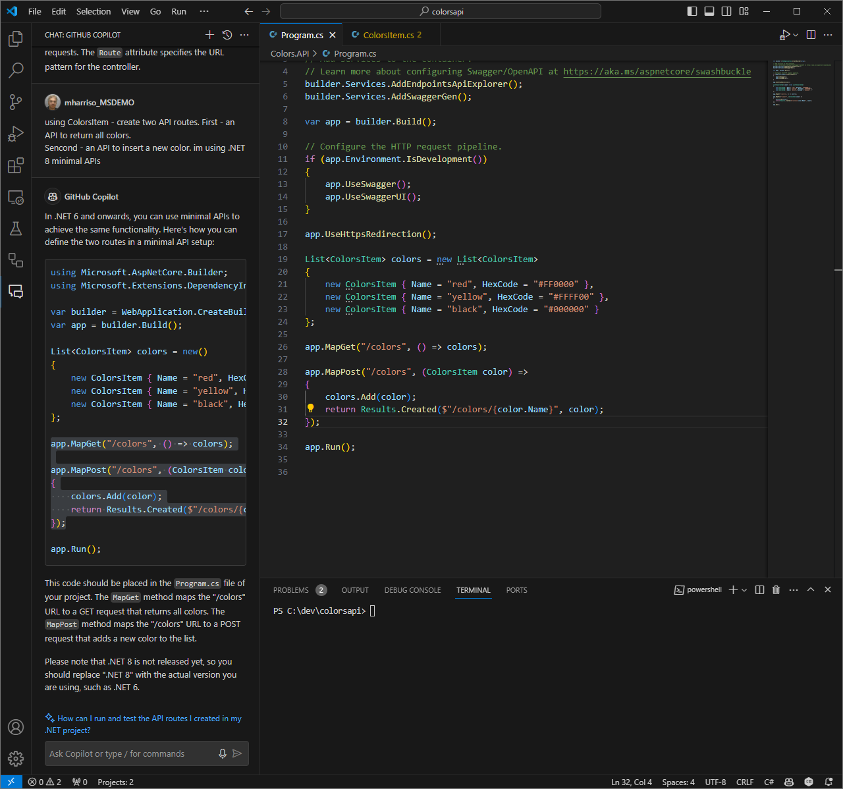843x789 pixels.
Task: Click the Ask Copilot input field
Action: point(132,753)
